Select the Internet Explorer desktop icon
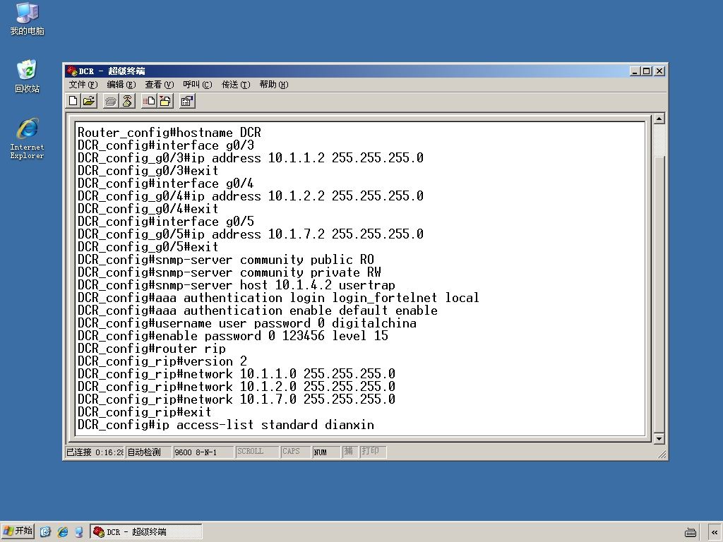 [x=28, y=139]
